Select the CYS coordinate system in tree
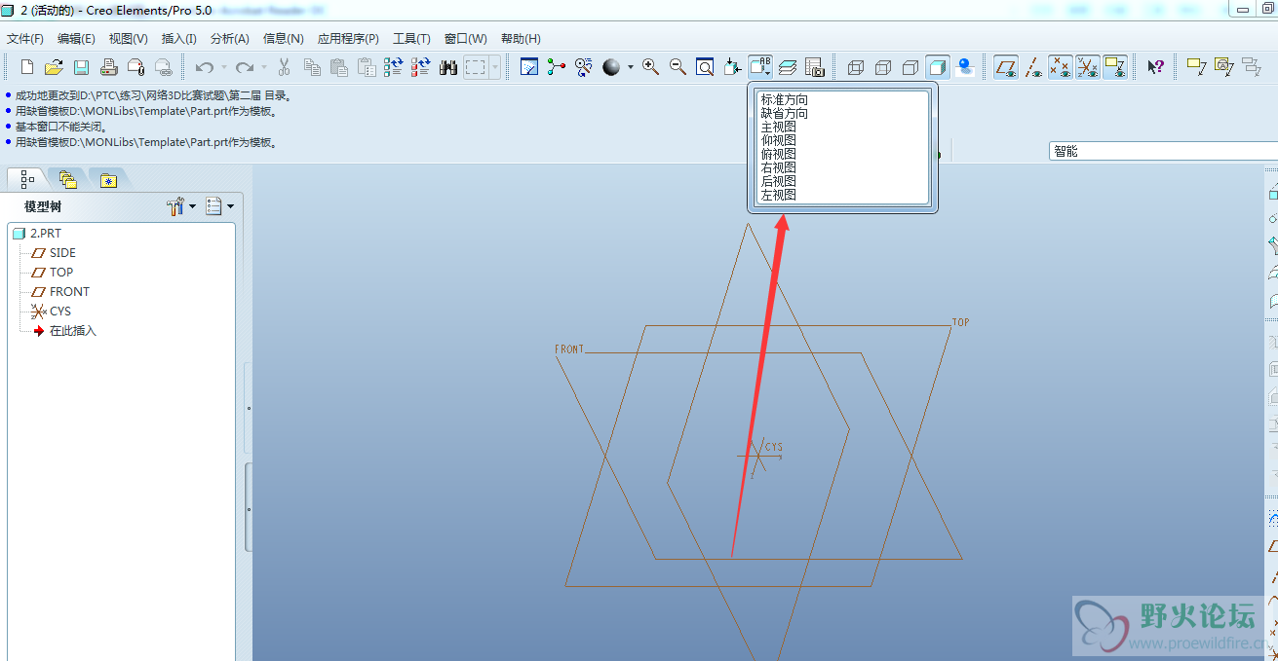Viewport: 1278px width, 661px height. pos(51,312)
